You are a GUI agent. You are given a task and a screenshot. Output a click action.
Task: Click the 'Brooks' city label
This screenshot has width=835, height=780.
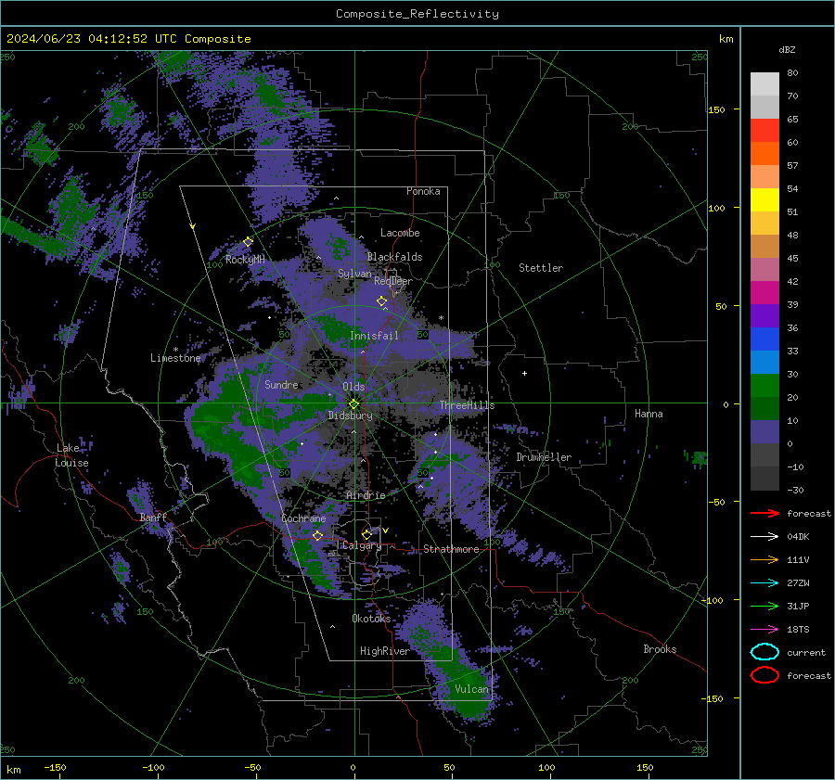(660, 649)
